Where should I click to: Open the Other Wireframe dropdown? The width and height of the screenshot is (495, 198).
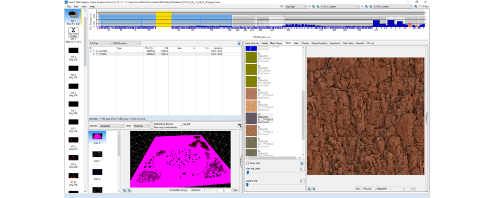click(x=141, y=125)
